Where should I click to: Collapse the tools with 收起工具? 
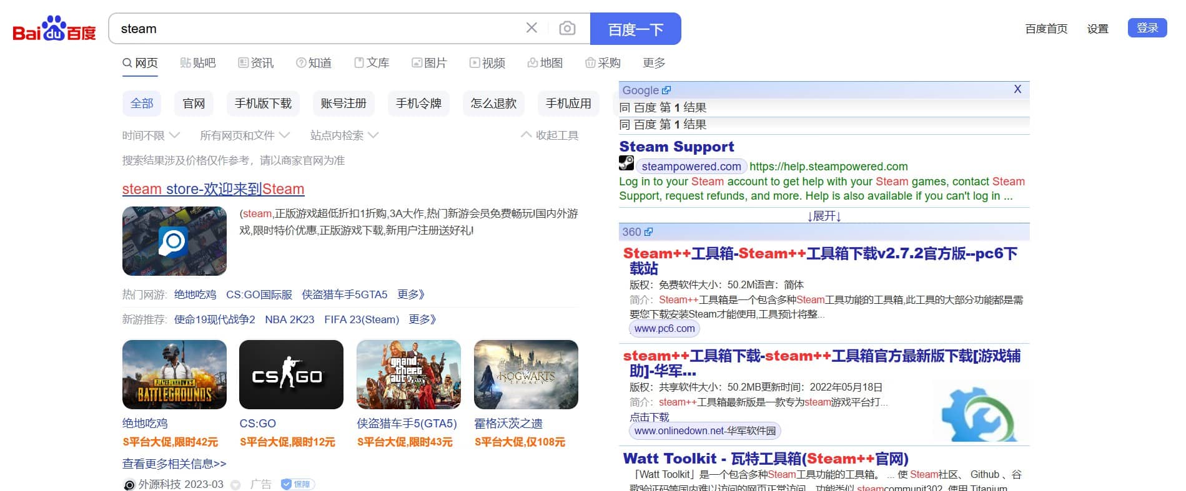click(x=550, y=135)
